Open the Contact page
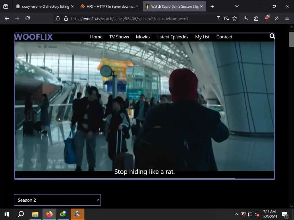294x220 pixels. (224, 37)
